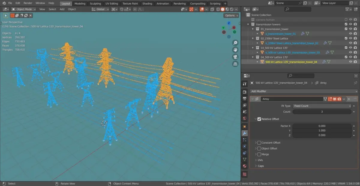This screenshot has height=186, width=360.
Task: Switch to the UV Editing workspace tab
Action: pyautogui.click(x=112, y=4)
